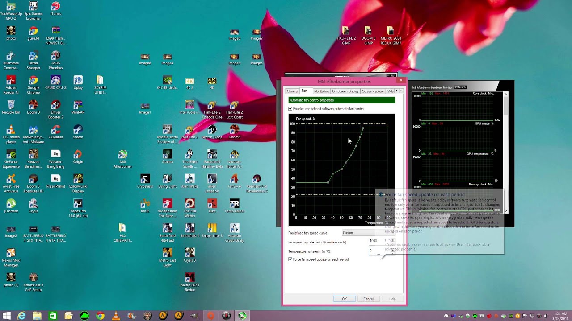572x321 pixels.
Task: Click the Cancel button in properties dialog
Action: pos(368,299)
